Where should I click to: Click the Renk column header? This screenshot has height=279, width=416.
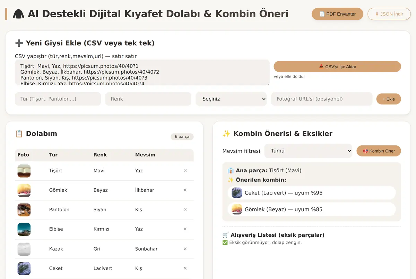[x=100, y=155]
